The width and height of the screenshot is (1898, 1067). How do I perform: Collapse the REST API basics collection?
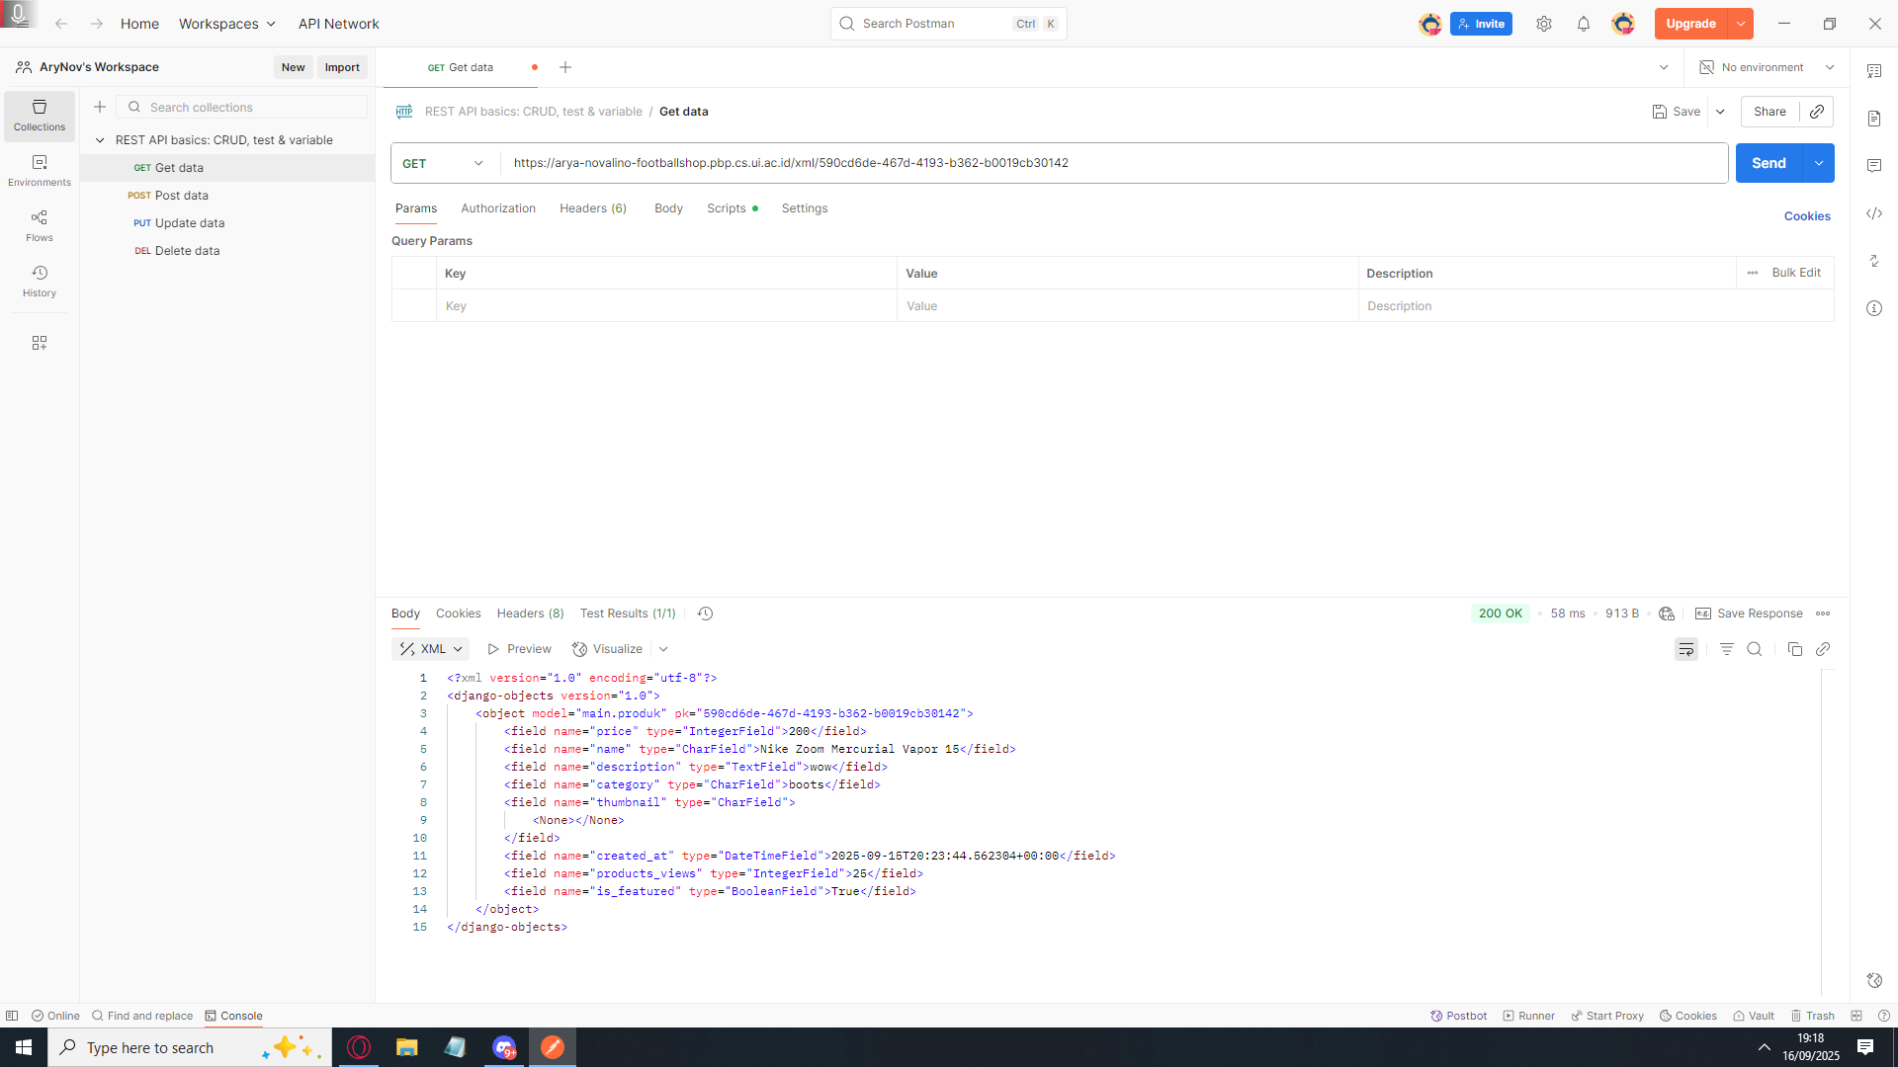pyautogui.click(x=100, y=140)
